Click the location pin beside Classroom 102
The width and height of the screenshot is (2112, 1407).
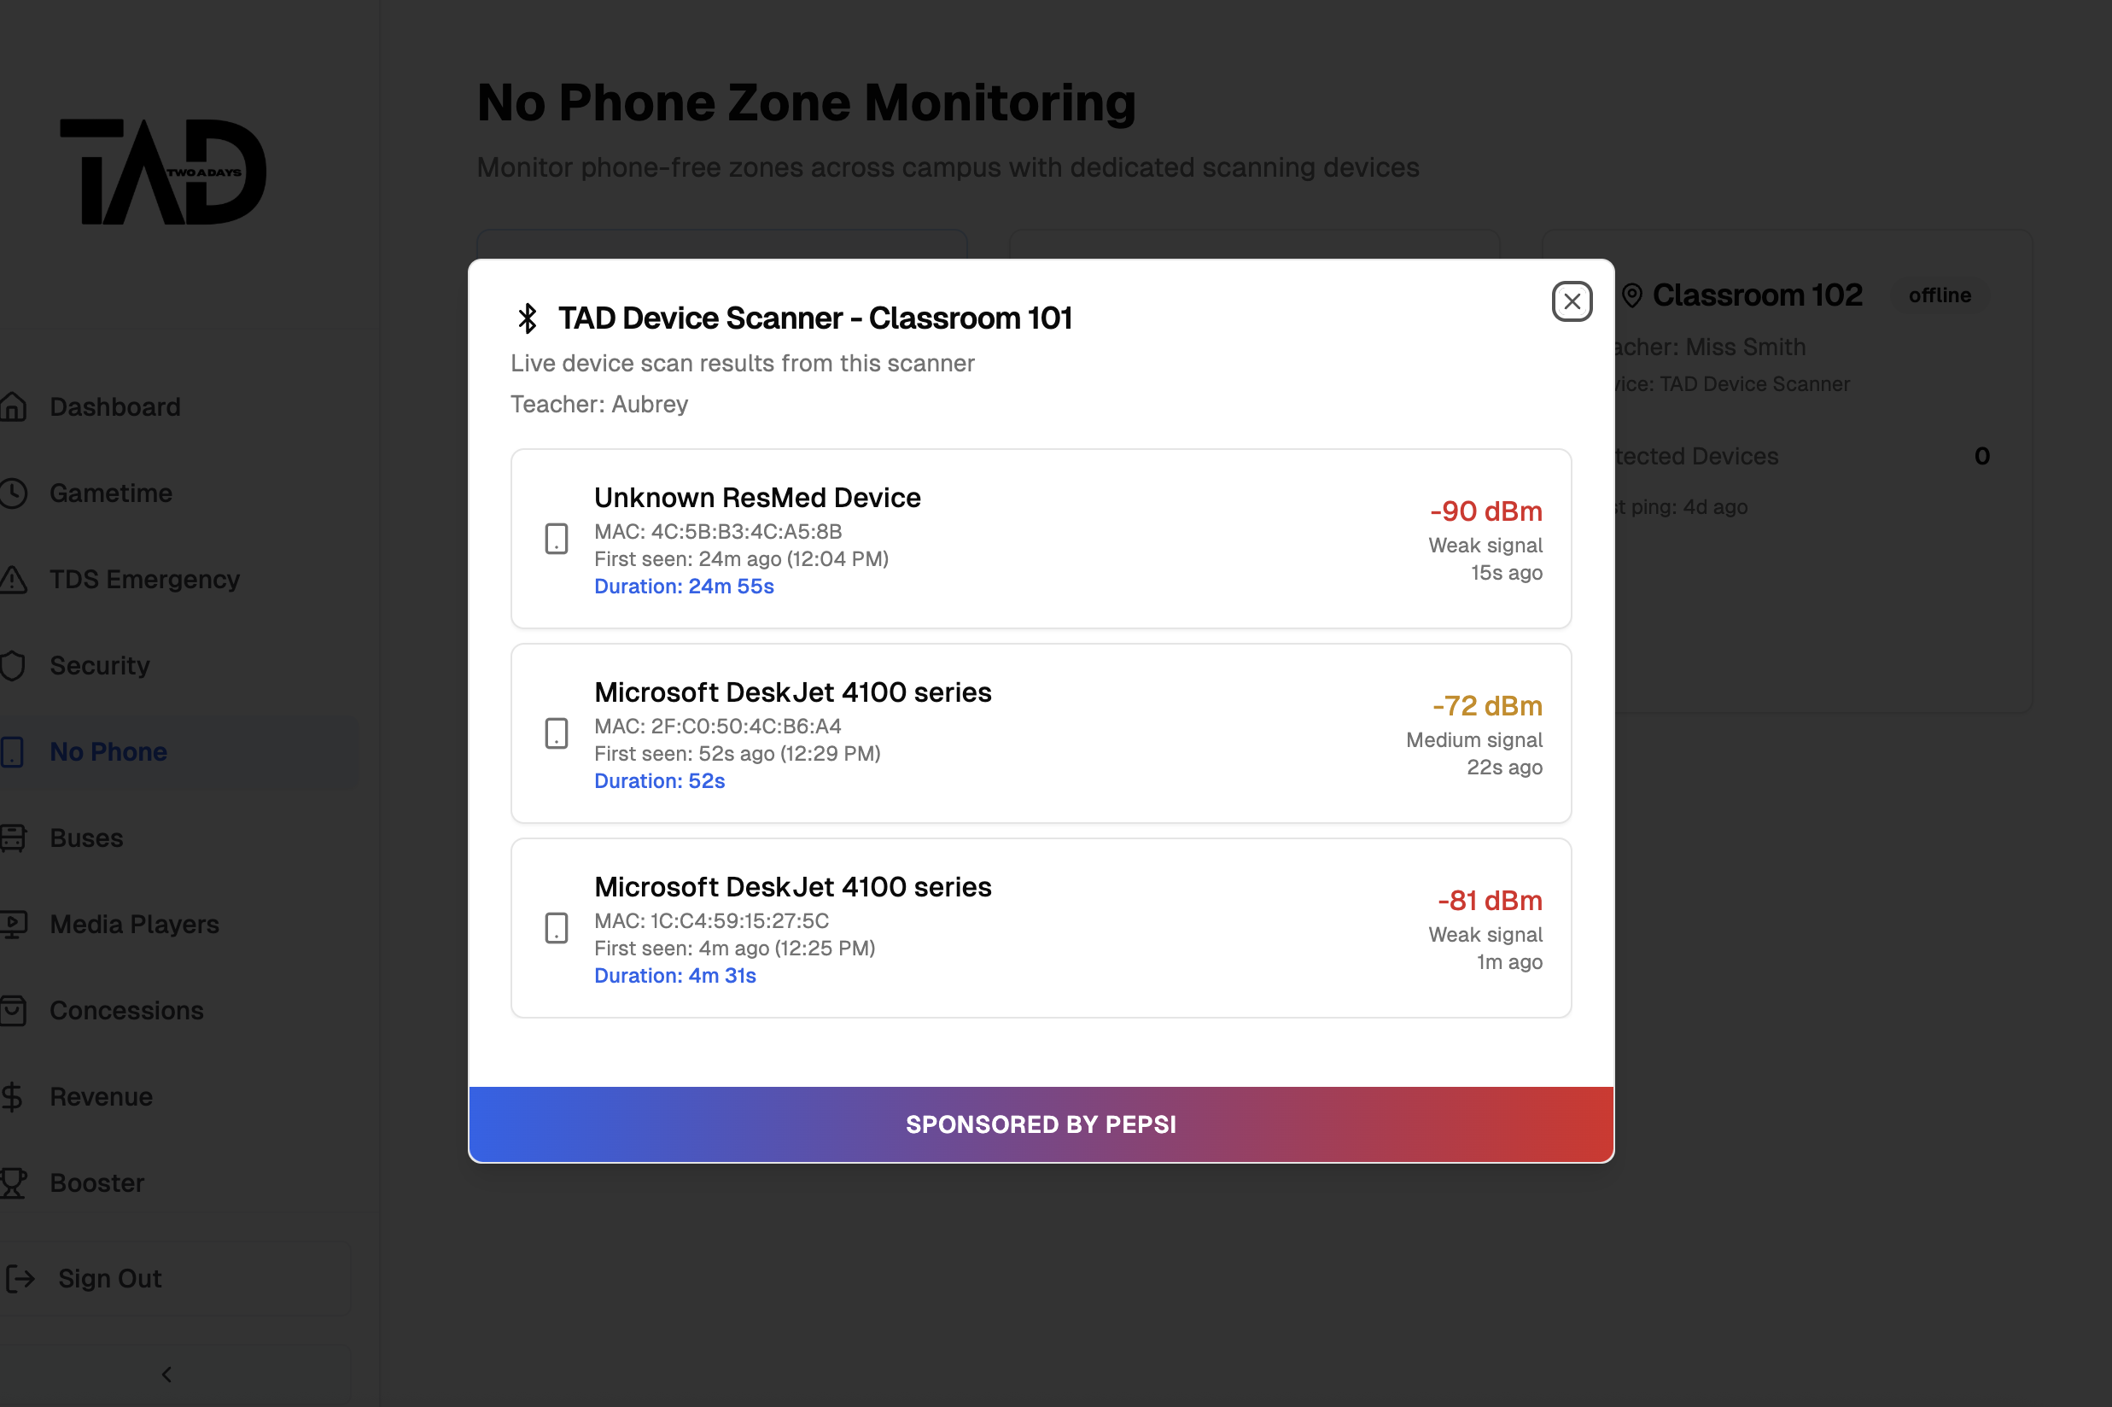pyautogui.click(x=1633, y=295)
